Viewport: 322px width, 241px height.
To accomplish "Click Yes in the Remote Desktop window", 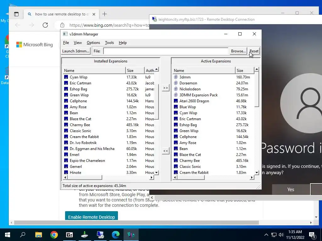I will pyautogui.click(x=291, y=189).
